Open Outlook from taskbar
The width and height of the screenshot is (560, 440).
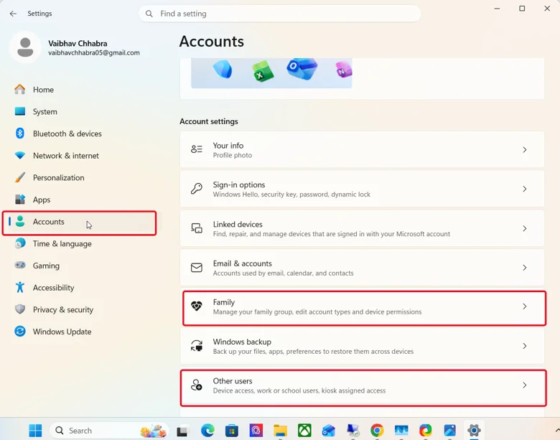click(x=329, y=431)
